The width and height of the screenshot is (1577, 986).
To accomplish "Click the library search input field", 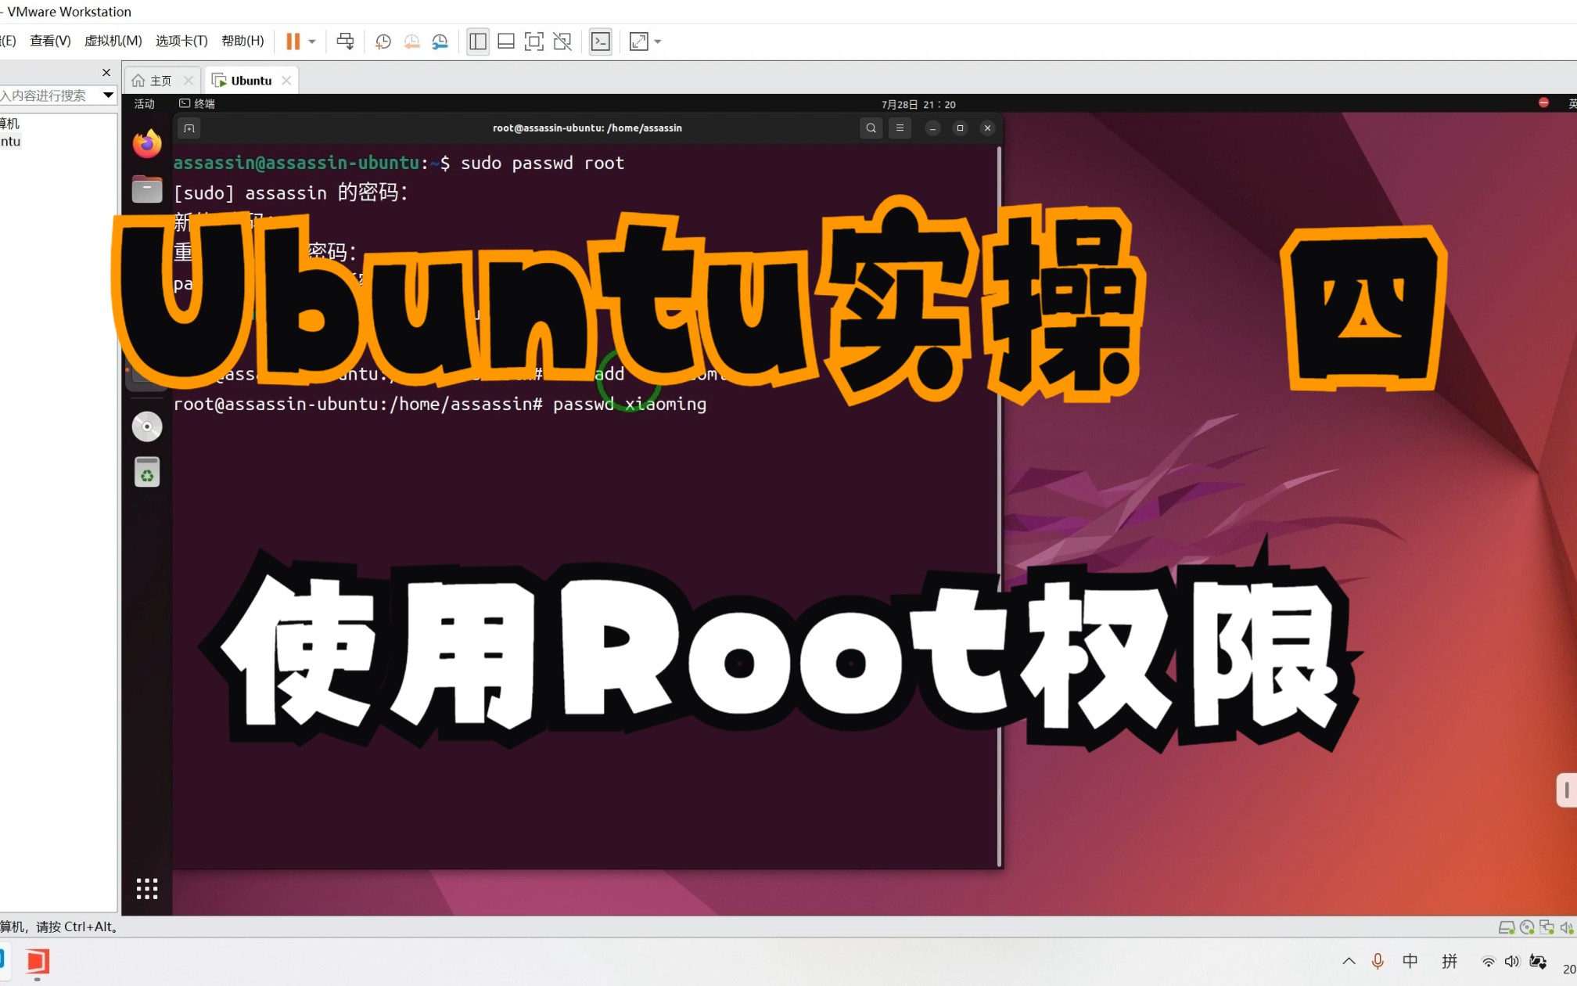I will 50,95.
